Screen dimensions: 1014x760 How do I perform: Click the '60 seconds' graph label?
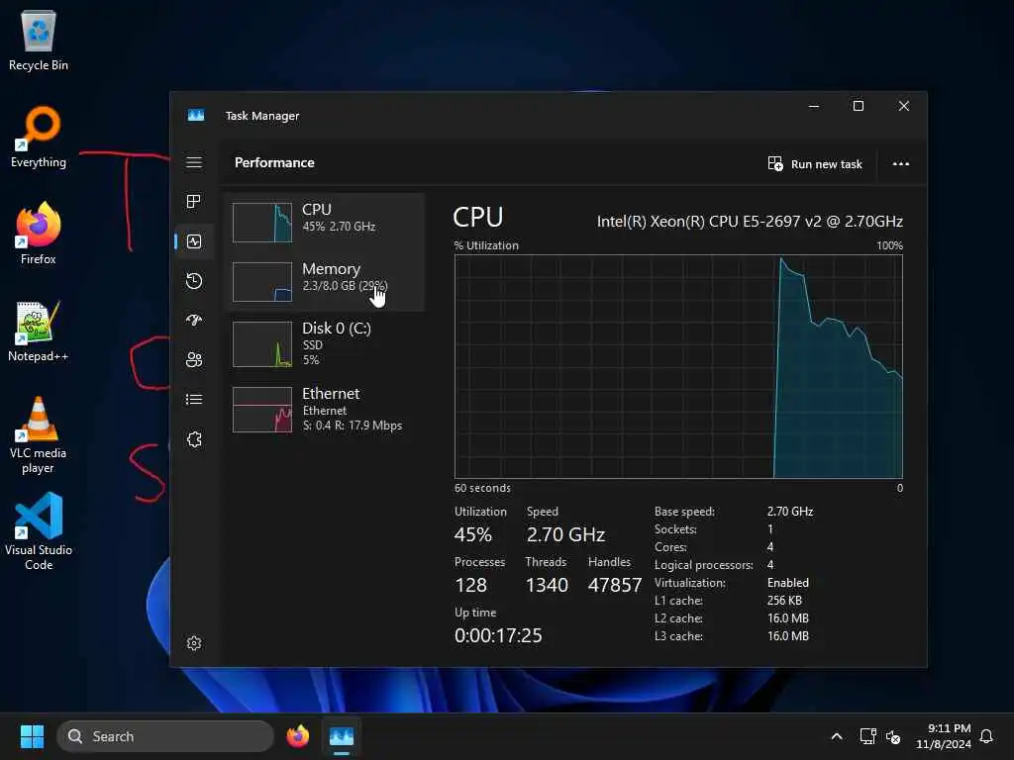coord(482,489)
